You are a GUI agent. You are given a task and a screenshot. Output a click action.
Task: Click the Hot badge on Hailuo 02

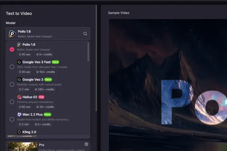41,97
